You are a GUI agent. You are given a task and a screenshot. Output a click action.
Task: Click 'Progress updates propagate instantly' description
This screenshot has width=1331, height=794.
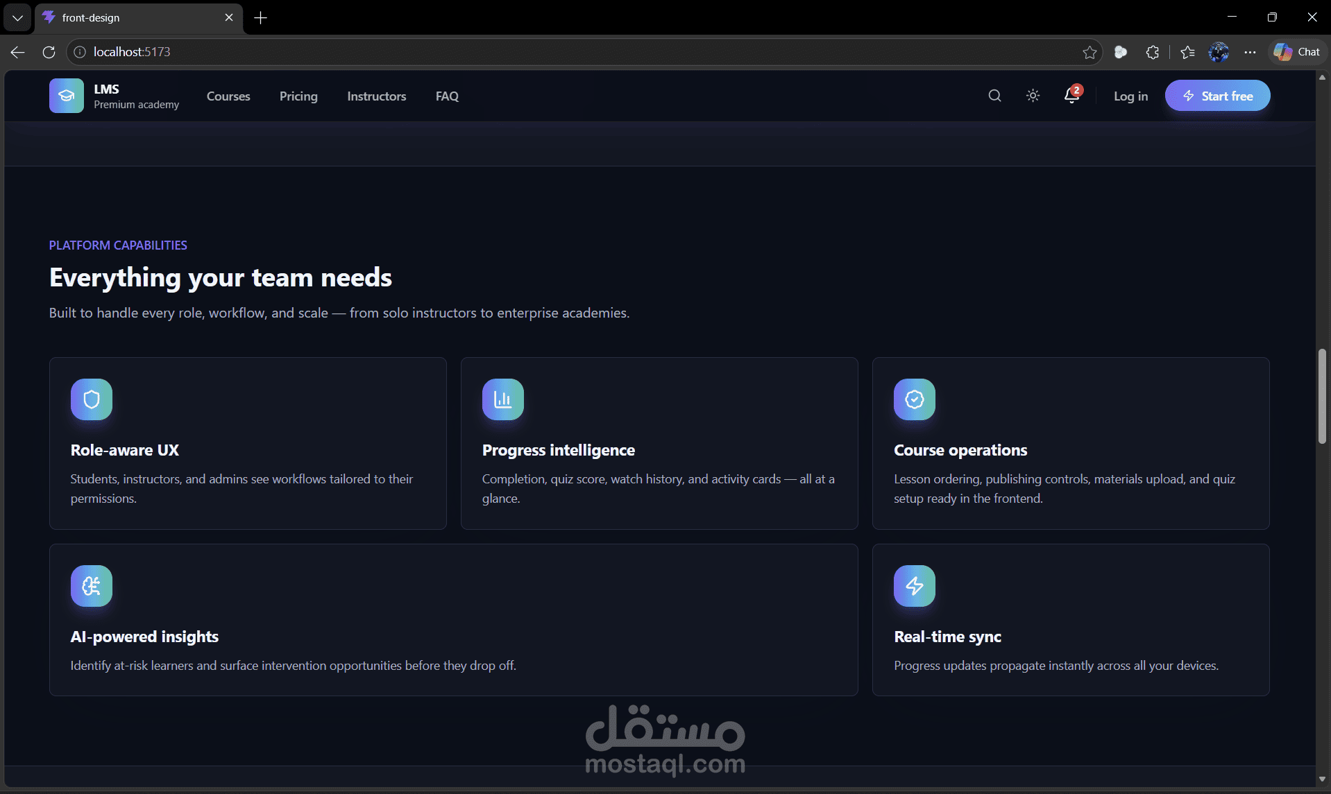[1056, 666]
